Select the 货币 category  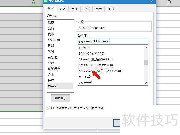coord(51,34)
